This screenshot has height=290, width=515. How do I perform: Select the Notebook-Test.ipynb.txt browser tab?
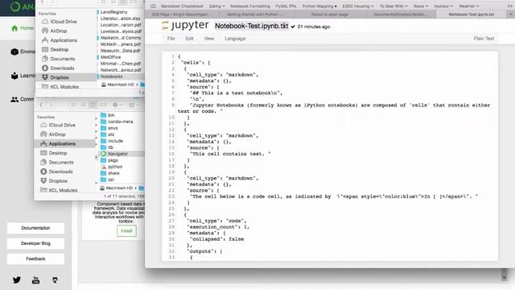(x=472, y=14)
